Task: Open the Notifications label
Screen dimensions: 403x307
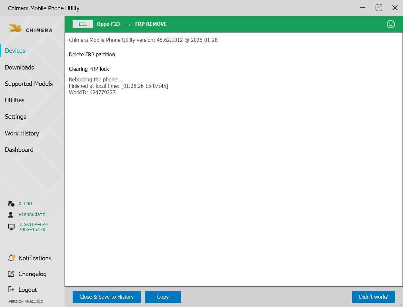Action: [x=35, y=258]
